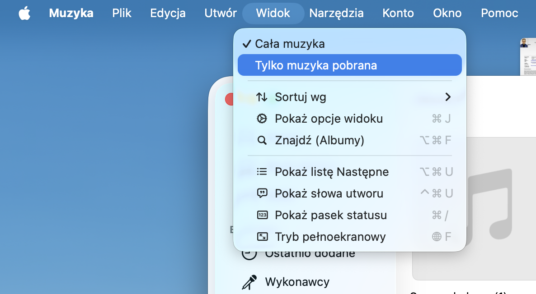The image size is (536, 294).
Task: Click the gear icon for view options
Action: point(262,118)
